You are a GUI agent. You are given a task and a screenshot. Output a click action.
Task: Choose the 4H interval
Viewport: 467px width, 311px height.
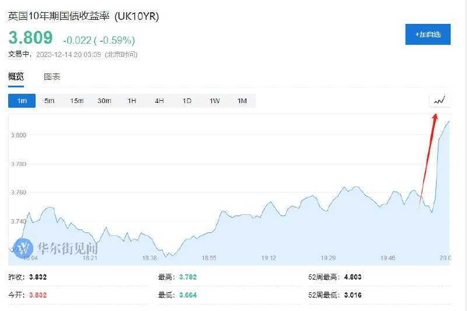pyautogui.click(x=159, y=101)
